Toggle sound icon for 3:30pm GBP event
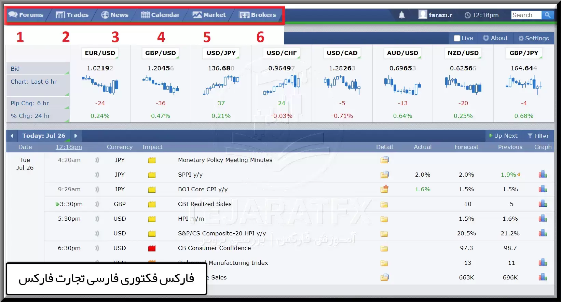The height and width of the screenshot is (302, 561). pyautogui.click(x=97, y=204)
